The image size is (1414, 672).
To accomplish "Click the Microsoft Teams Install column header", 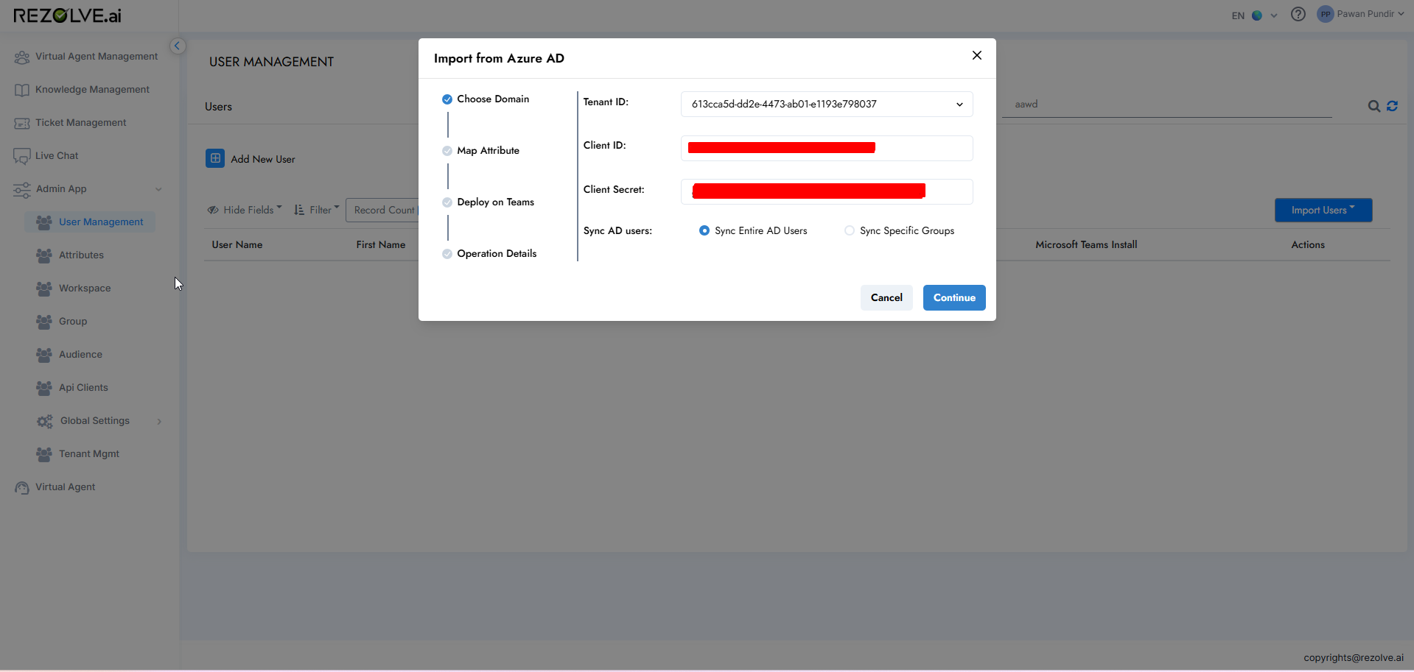I will (1086, 244).
